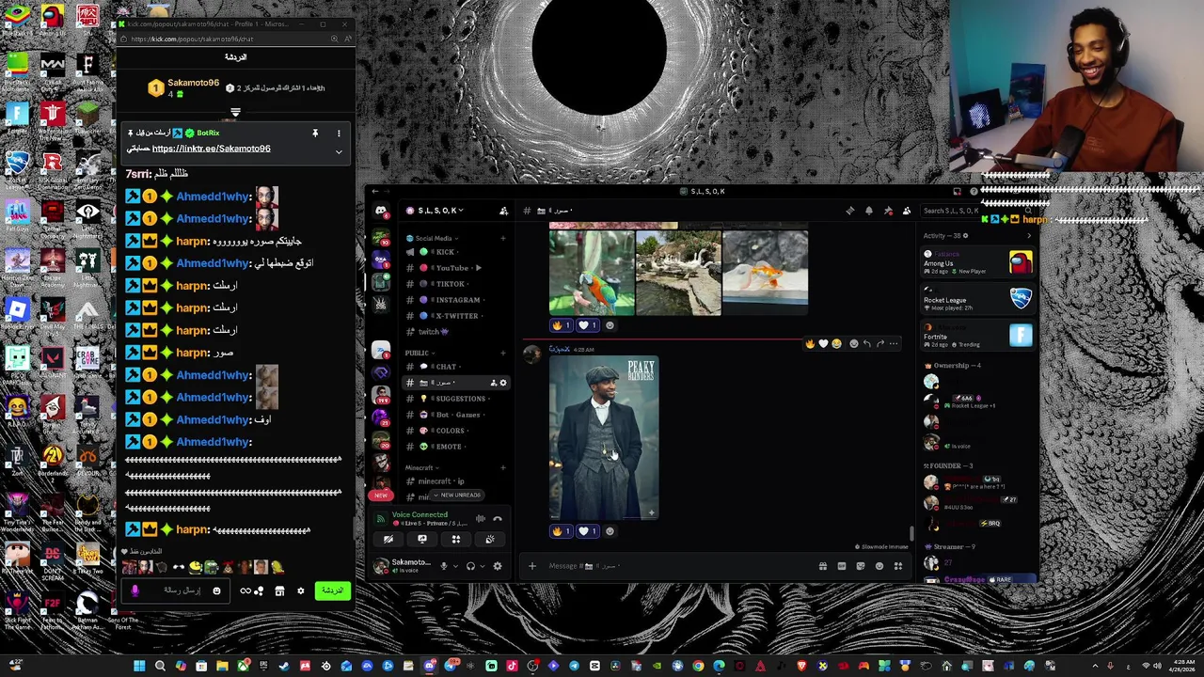Open more options on hovered message toolbar
This screenshot has height=677, width=1204.
(x=894, y=344)
